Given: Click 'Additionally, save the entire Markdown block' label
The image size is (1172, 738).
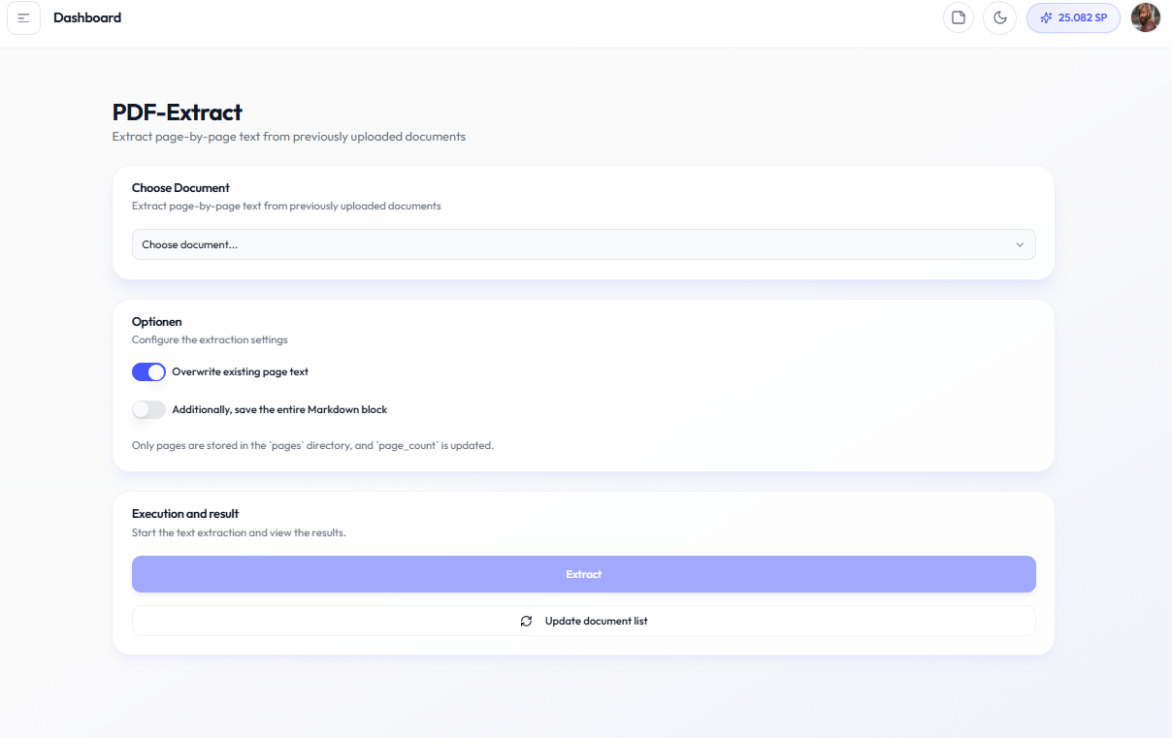Looking at the screenshot, I should pos(279,410).
